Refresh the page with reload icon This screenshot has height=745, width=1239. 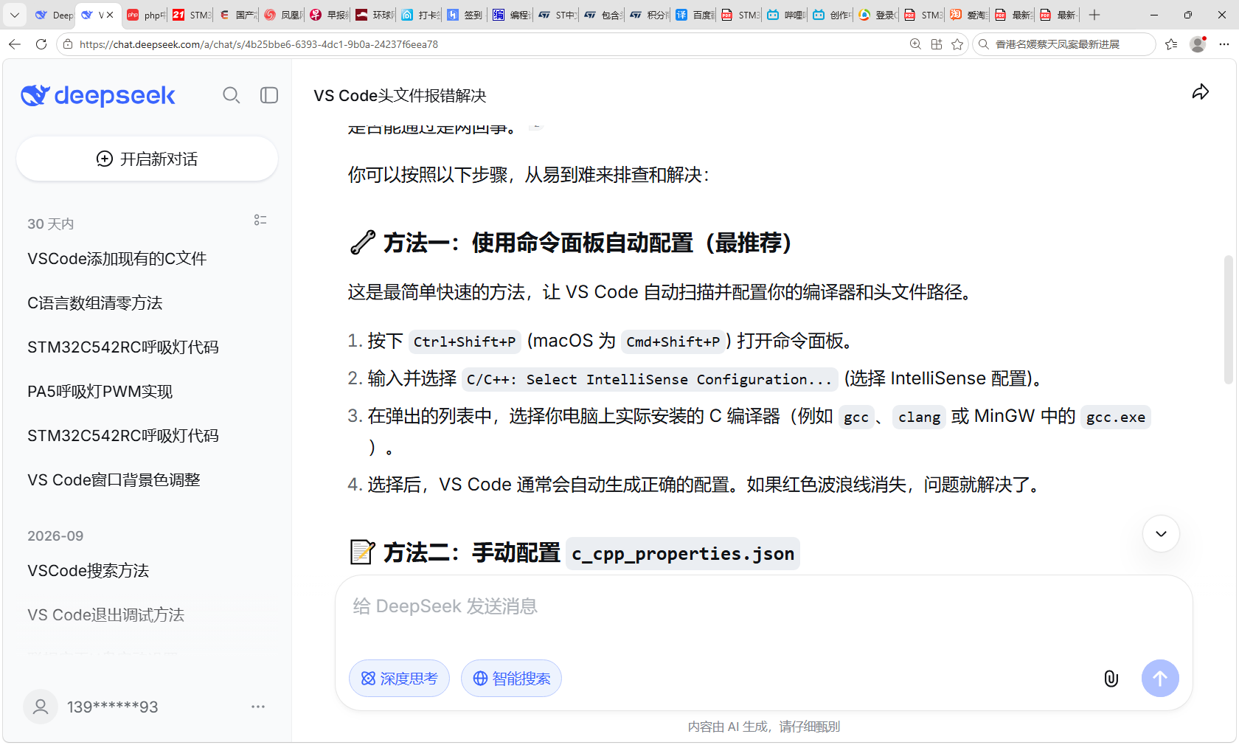(x=41, y=44)
